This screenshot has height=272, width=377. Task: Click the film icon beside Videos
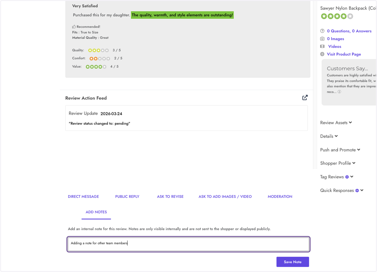[x=322, y=46]
